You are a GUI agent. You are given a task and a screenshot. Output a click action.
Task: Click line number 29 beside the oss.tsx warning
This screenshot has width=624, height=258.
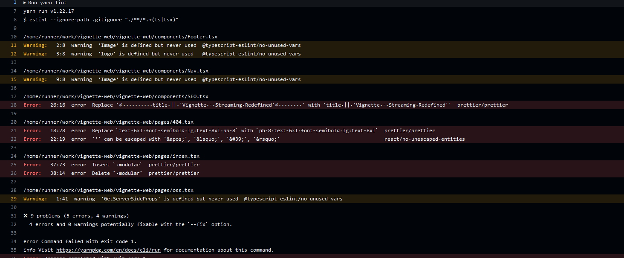(13, 198)
